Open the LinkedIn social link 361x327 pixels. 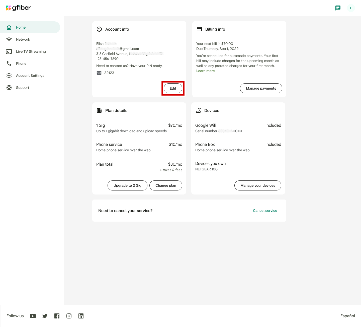tap(81, 316)
